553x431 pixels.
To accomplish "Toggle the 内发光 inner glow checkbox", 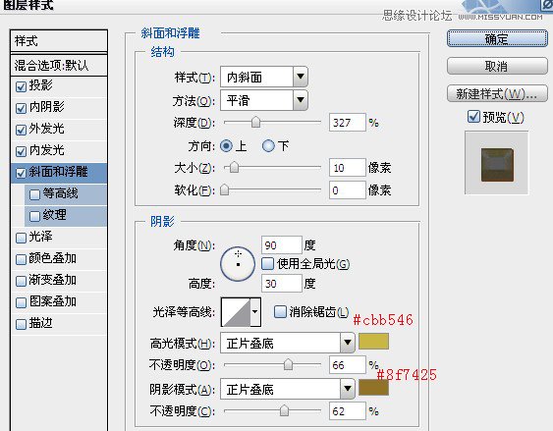I will [22, 151].
